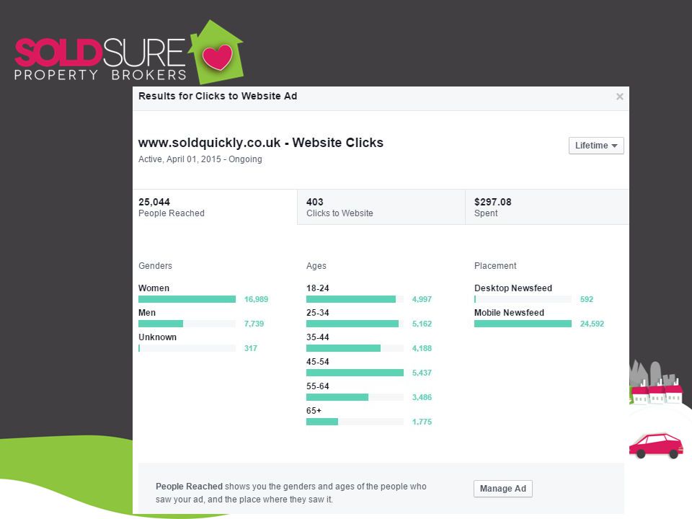
Task: Click the 45-54 age bar
Action: 355,373
